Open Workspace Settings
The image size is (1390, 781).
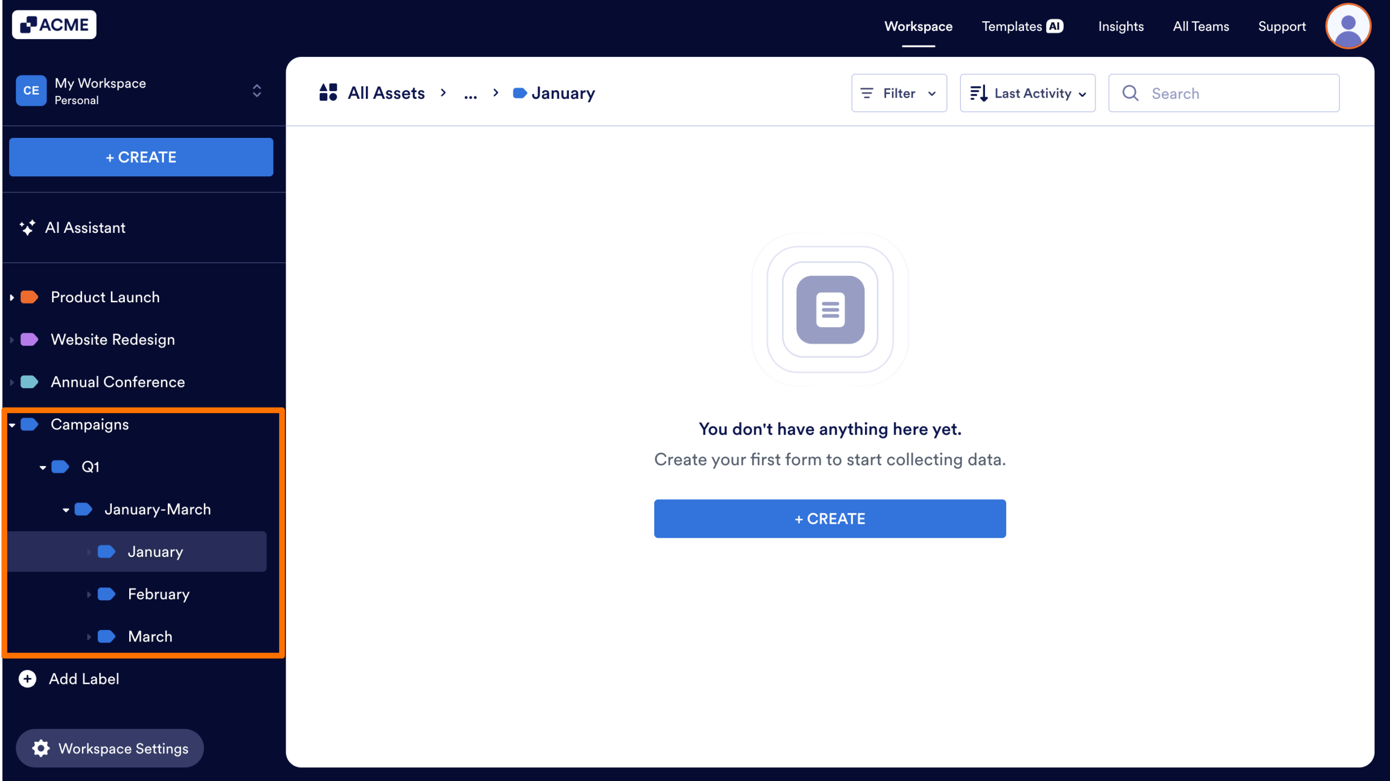(x=109, y=748)
